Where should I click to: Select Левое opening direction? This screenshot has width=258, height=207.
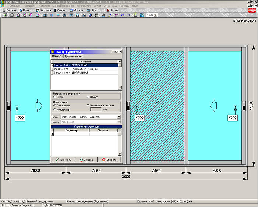55,97
